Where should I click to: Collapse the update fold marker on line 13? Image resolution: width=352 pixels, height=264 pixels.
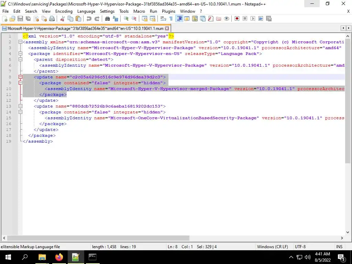[x=20, y=106]
